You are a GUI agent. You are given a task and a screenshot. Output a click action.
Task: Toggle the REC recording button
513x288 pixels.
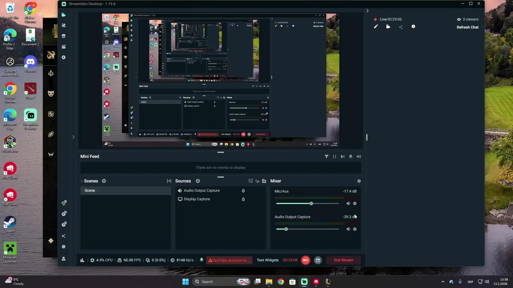305,260
